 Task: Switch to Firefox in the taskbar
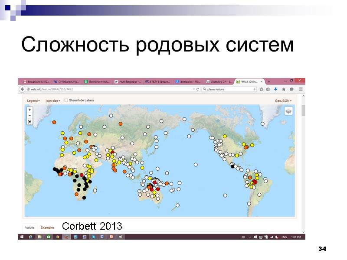coord(66,237)
